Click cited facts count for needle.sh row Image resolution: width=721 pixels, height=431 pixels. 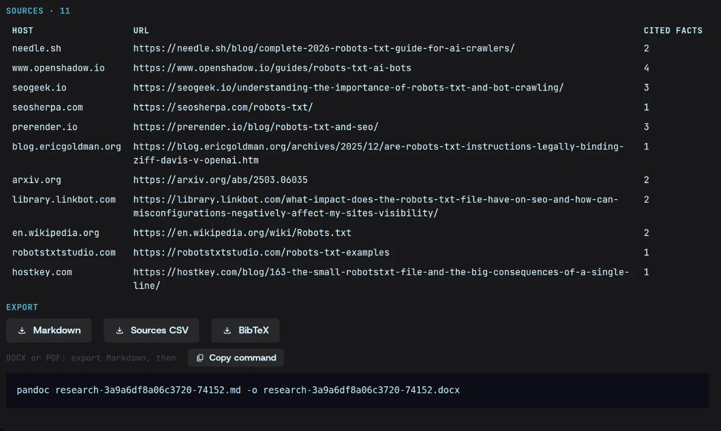pyautogui.click(x=646, y=48)
